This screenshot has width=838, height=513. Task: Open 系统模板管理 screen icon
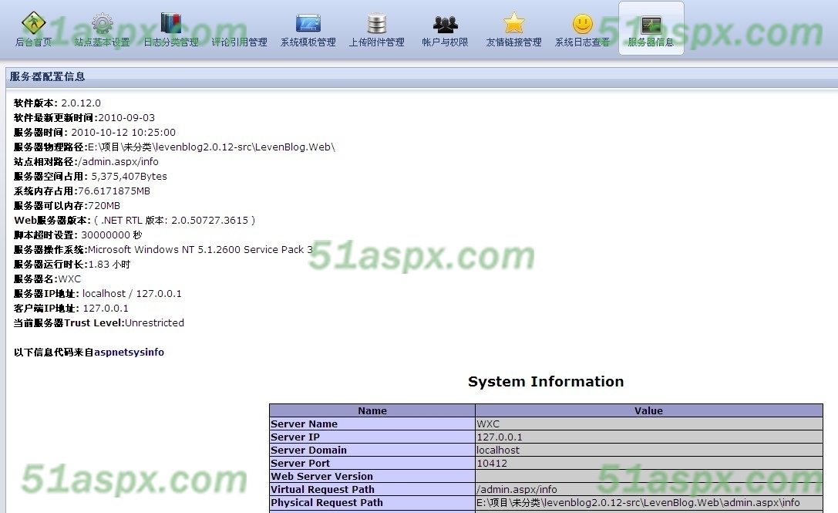pyautogui.click(x=308, y=24)
